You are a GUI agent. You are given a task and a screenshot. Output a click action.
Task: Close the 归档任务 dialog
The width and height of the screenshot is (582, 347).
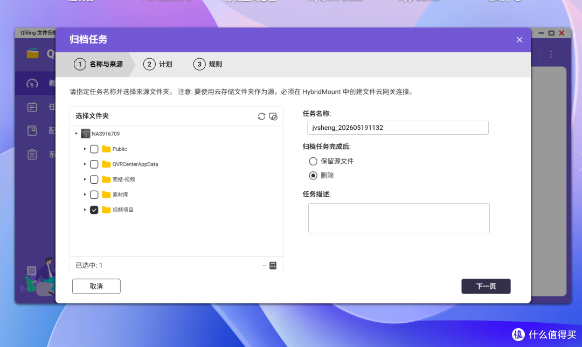(x=519, y=40)
